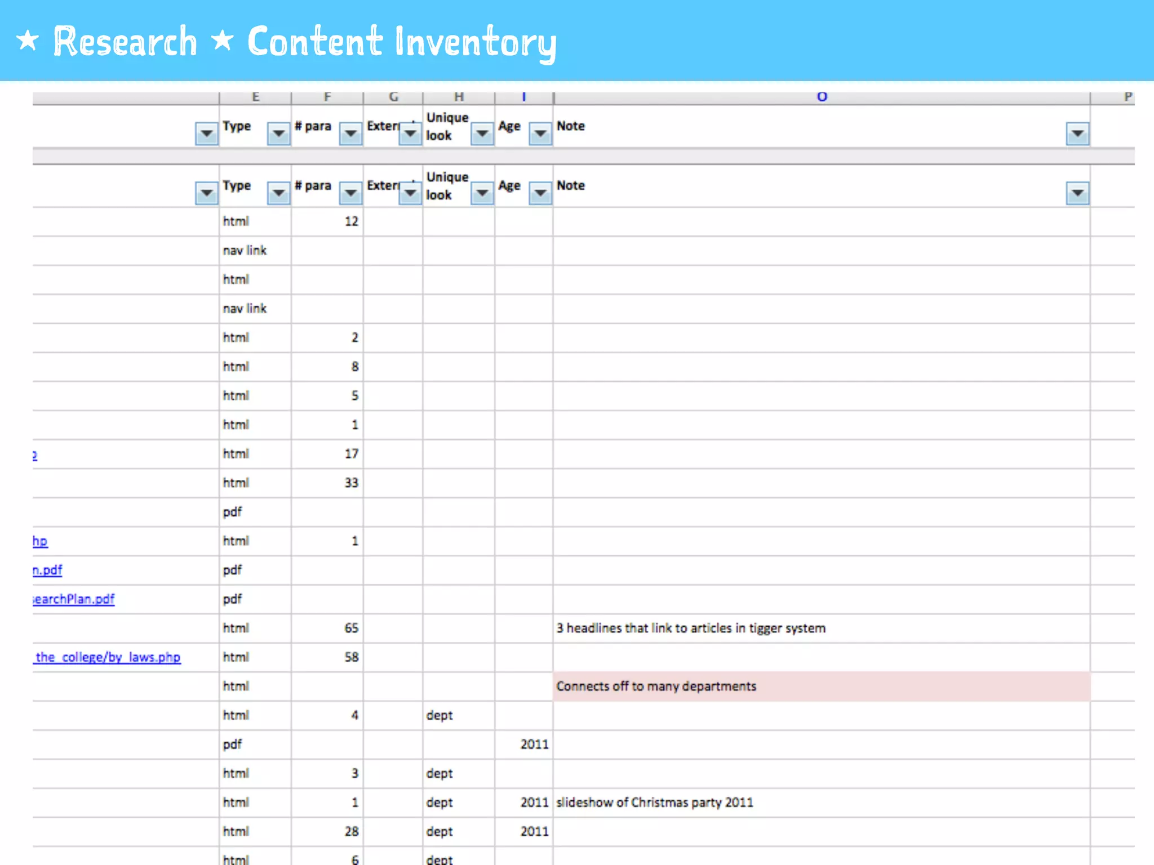
Task: Select the 2011 age cell in the 28 para row
Action: pos(524,832)
